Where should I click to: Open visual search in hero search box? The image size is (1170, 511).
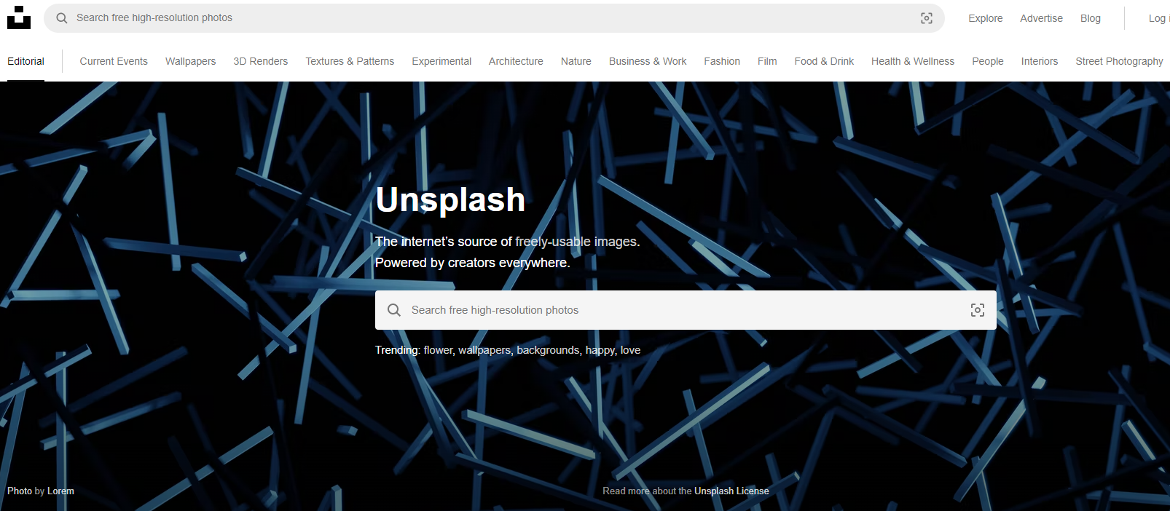pos(978,310)
